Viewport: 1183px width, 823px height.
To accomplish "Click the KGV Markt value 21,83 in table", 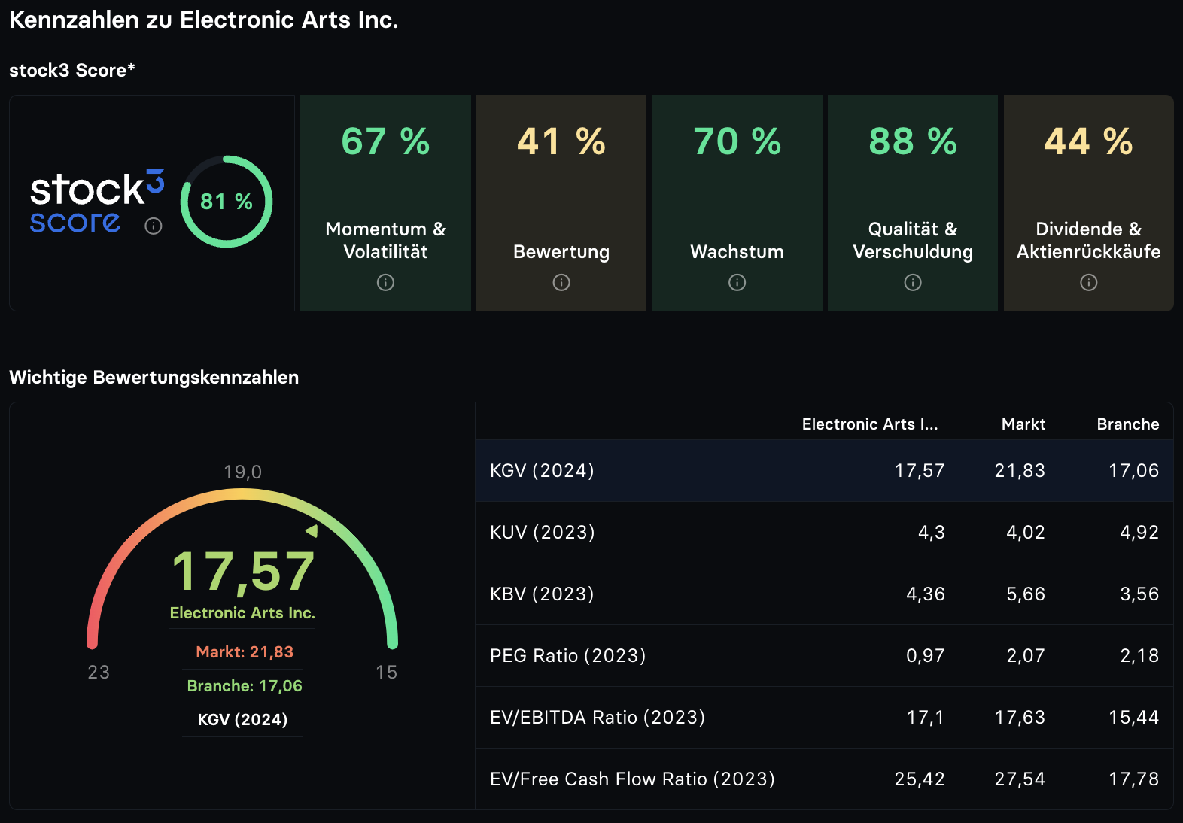I will pos(1020,471).
